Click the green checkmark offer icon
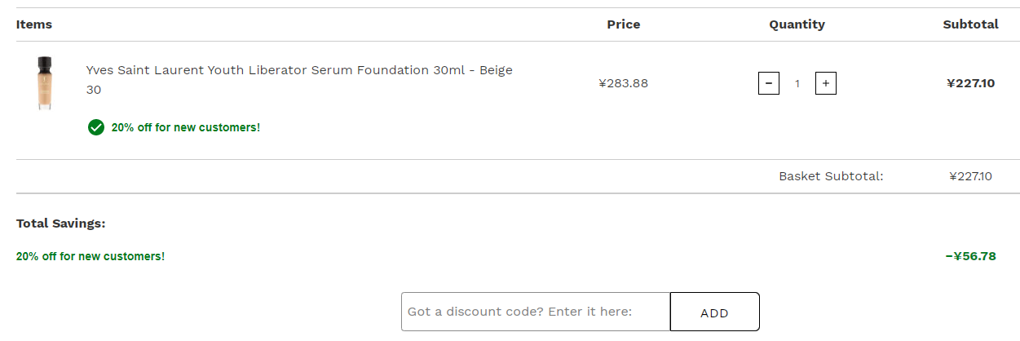The width and height of the screenshot is (1020, 341). [96, 127]
